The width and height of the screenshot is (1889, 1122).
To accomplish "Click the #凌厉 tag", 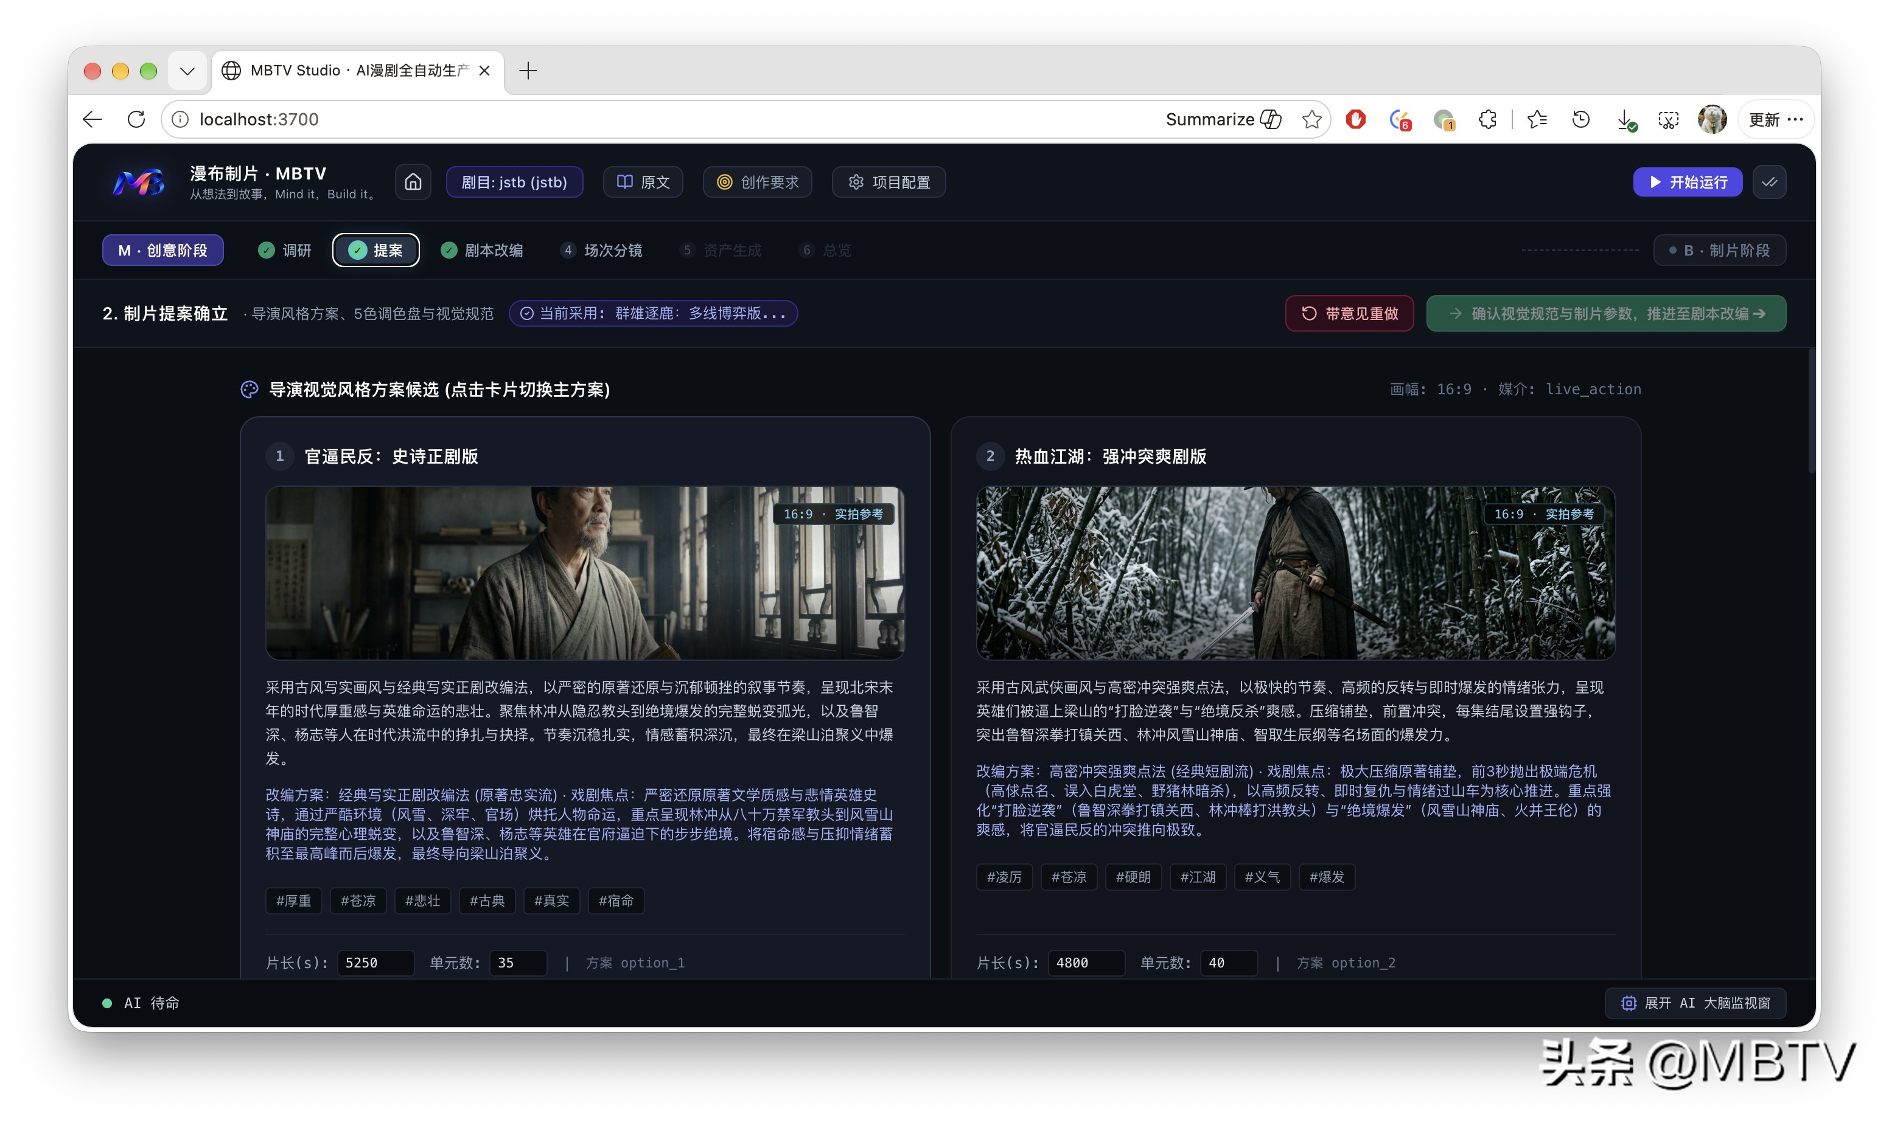I will [x=1004, y=877].
